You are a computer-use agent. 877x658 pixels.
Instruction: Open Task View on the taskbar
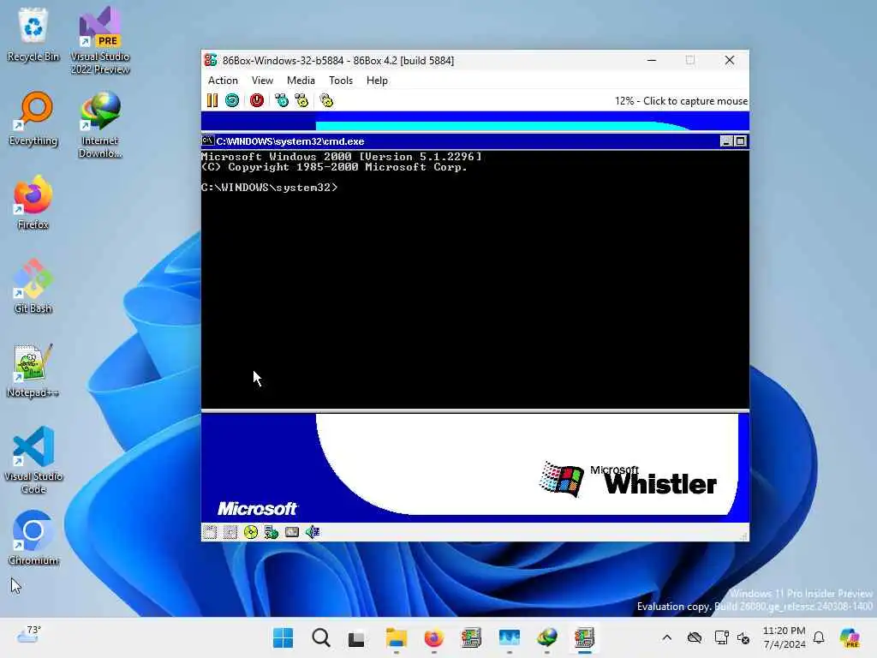[357, 637]
